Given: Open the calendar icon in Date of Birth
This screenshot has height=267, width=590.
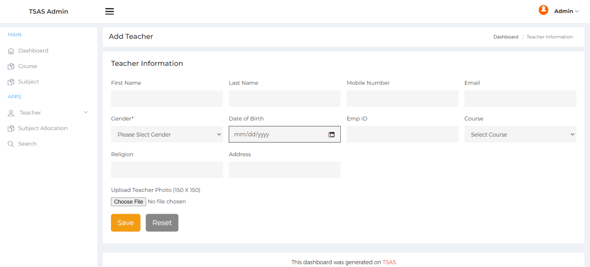Looking at the screenshot, I should click(x=331, y=134).
